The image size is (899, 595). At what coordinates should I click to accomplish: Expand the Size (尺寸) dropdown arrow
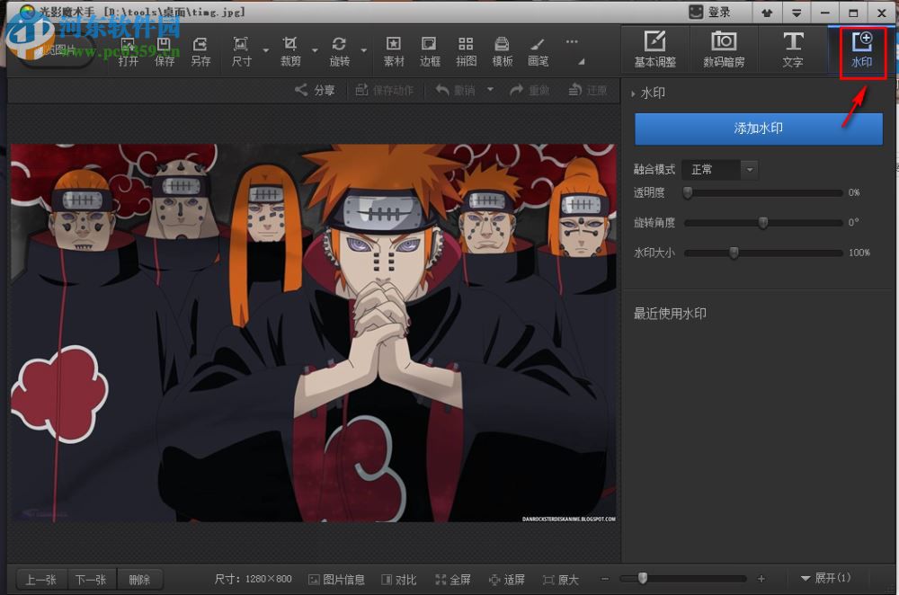(x=266, y=50)
